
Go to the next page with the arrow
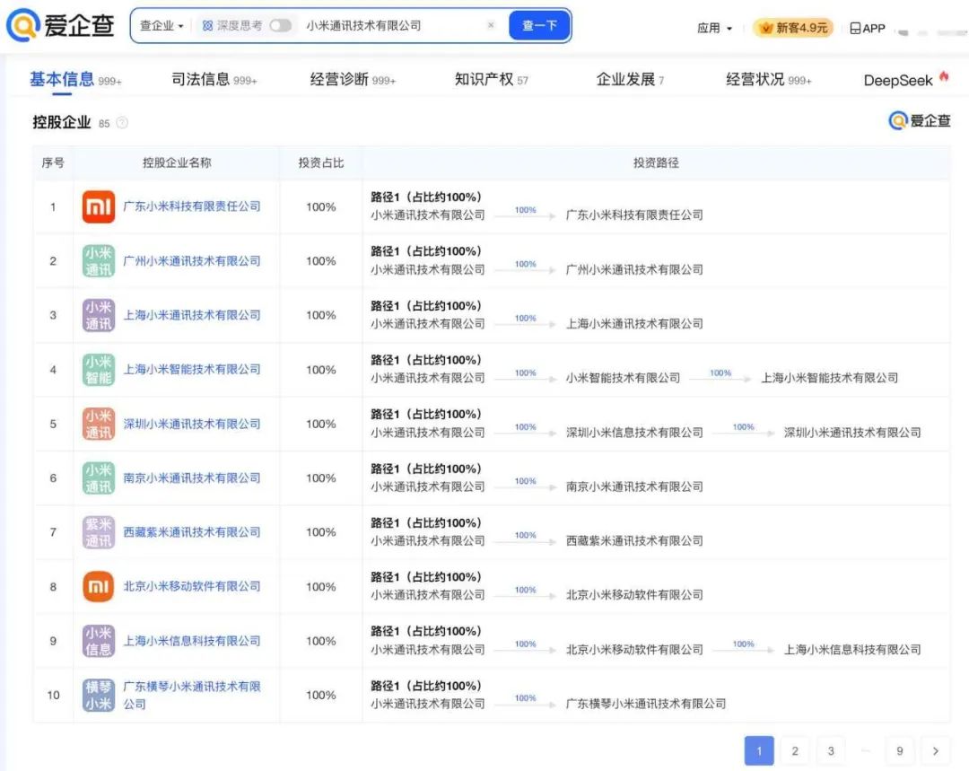tap(936, 750)
